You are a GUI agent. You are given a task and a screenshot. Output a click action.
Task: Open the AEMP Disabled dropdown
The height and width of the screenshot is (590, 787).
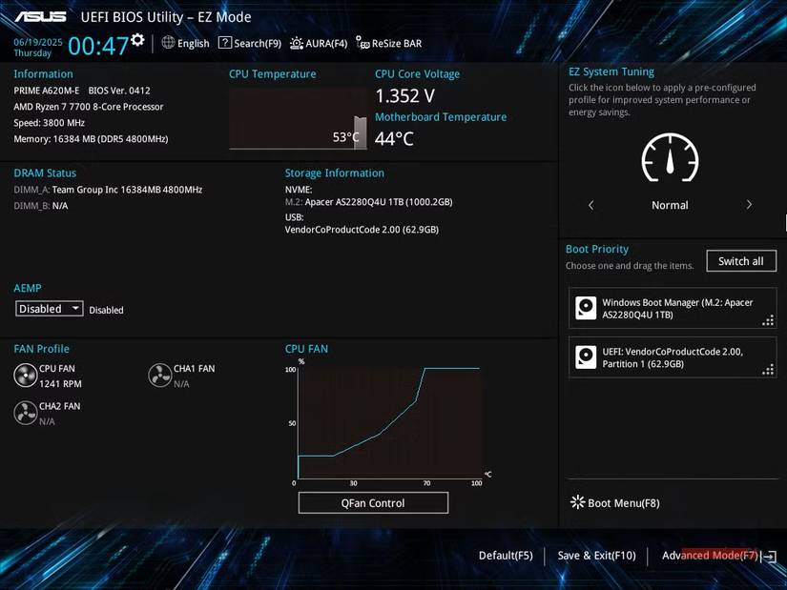pos(51,309)
